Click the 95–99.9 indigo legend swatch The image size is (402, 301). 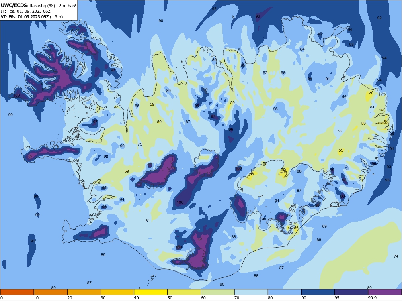351,292
